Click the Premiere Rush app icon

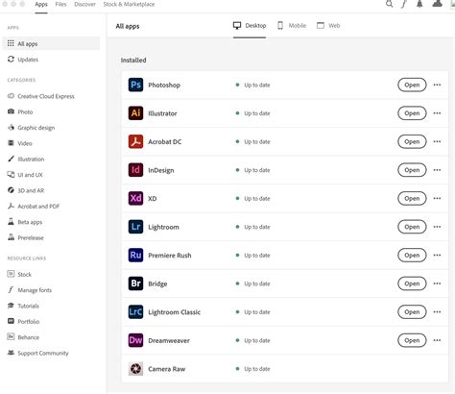tap(135, 255)
